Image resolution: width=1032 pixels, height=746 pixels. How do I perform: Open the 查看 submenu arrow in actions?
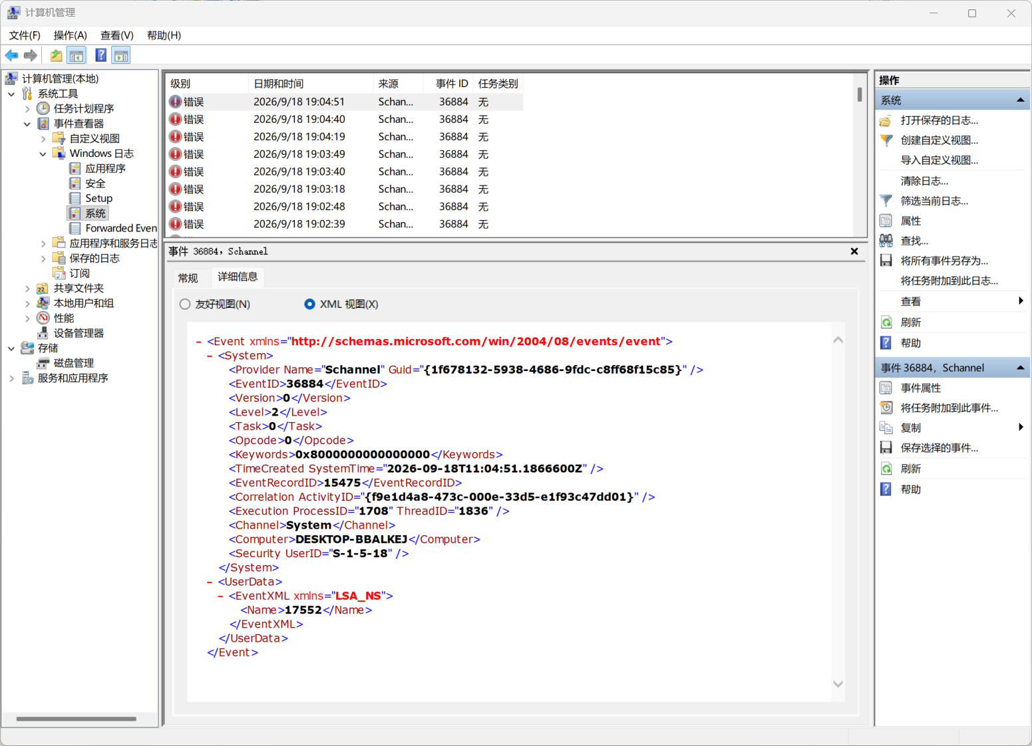pos(1021,301)
